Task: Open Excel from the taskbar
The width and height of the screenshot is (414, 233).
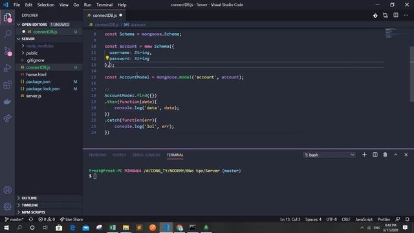Action: [x=113, y=227]
